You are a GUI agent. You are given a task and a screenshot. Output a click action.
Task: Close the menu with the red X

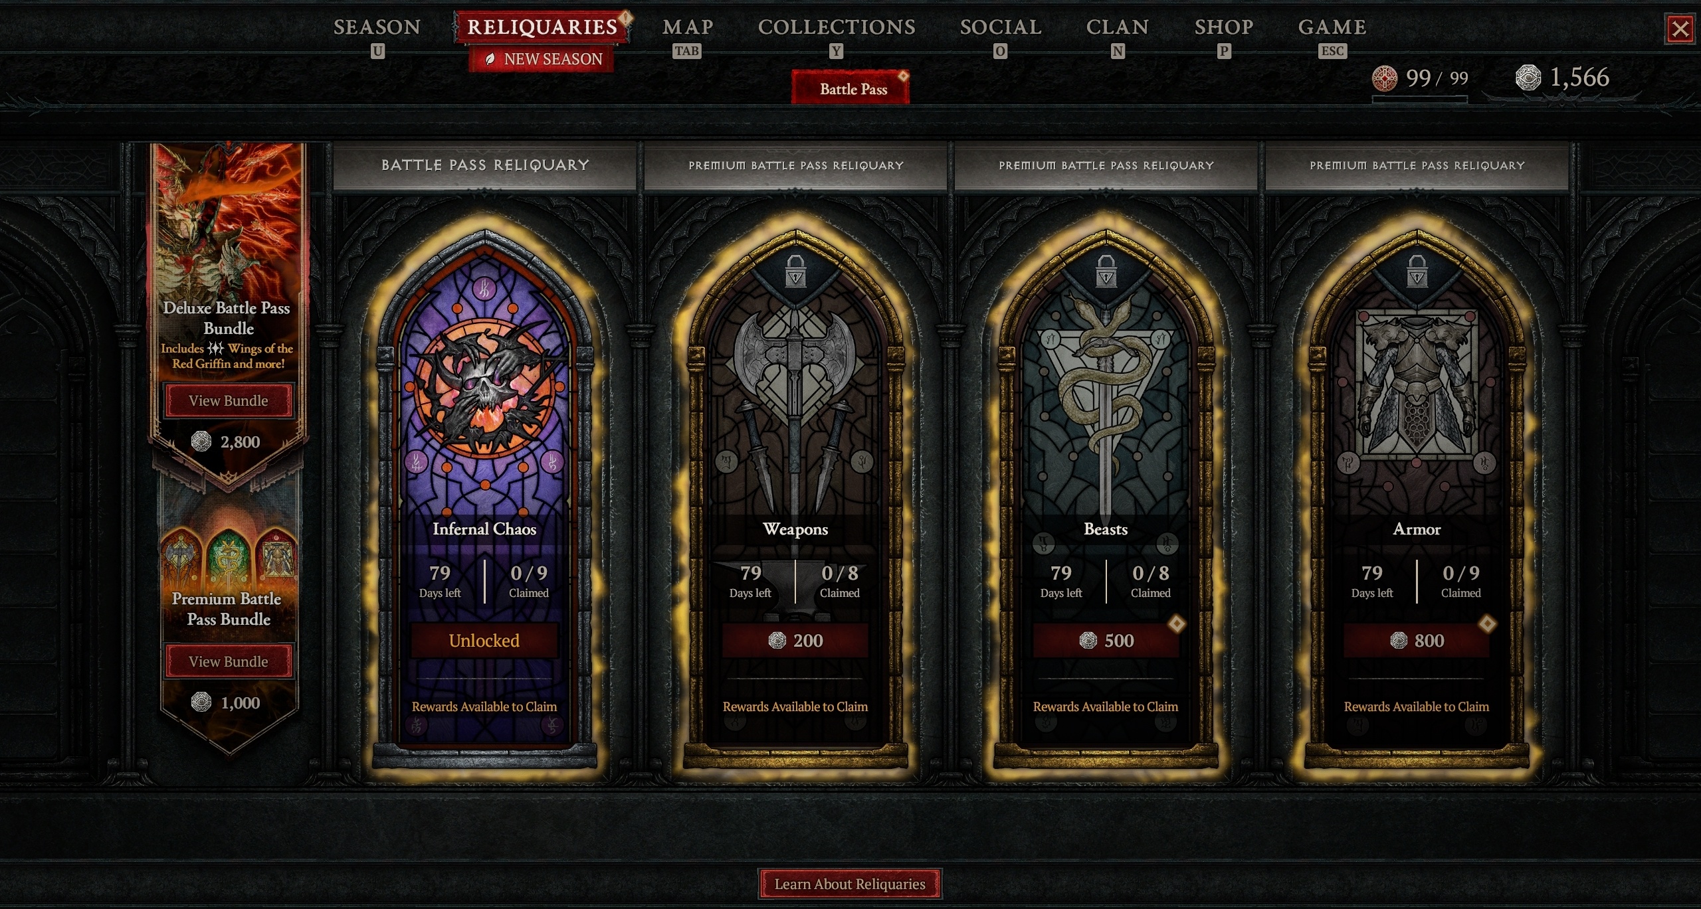[1680, 29]
